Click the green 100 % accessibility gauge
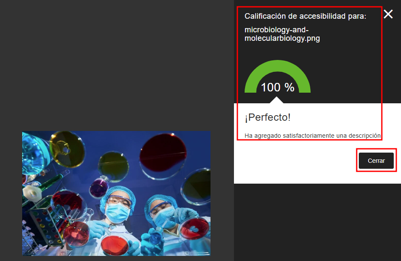The image size is (401, 261). tap(277, 77)
